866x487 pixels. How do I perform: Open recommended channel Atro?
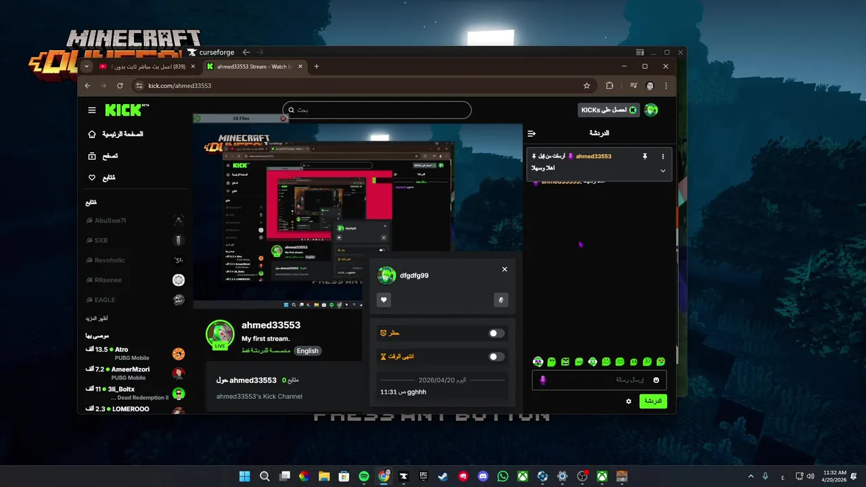pos(135,353)
